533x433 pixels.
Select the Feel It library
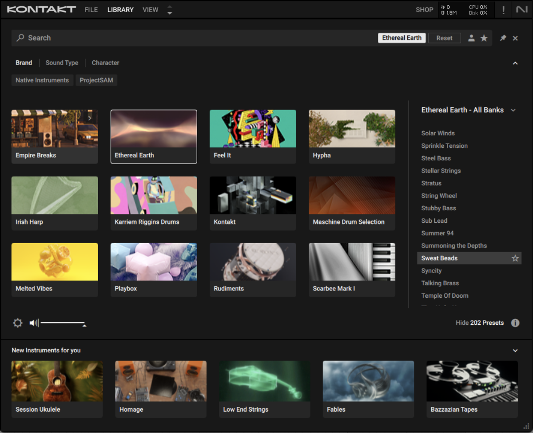pos(253,137)
